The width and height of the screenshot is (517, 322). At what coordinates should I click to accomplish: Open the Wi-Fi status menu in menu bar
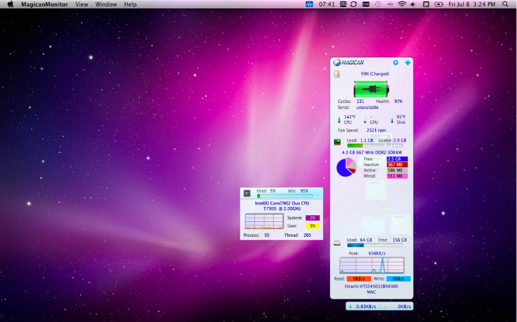coord(402,4)
